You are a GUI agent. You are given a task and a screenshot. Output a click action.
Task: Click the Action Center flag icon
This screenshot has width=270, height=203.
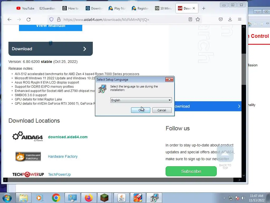237,198
